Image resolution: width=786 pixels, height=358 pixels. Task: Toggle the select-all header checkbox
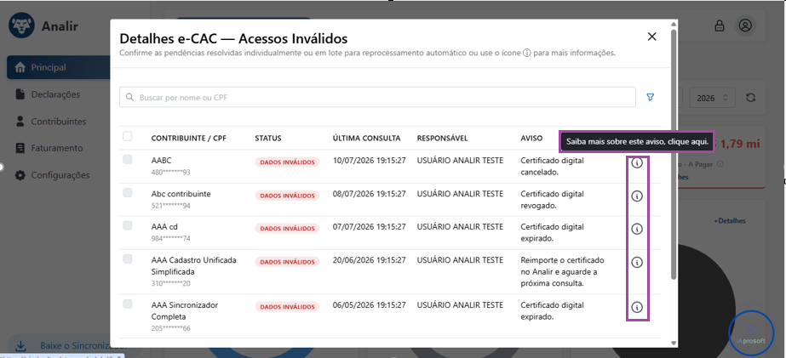[x=128, y=136]
